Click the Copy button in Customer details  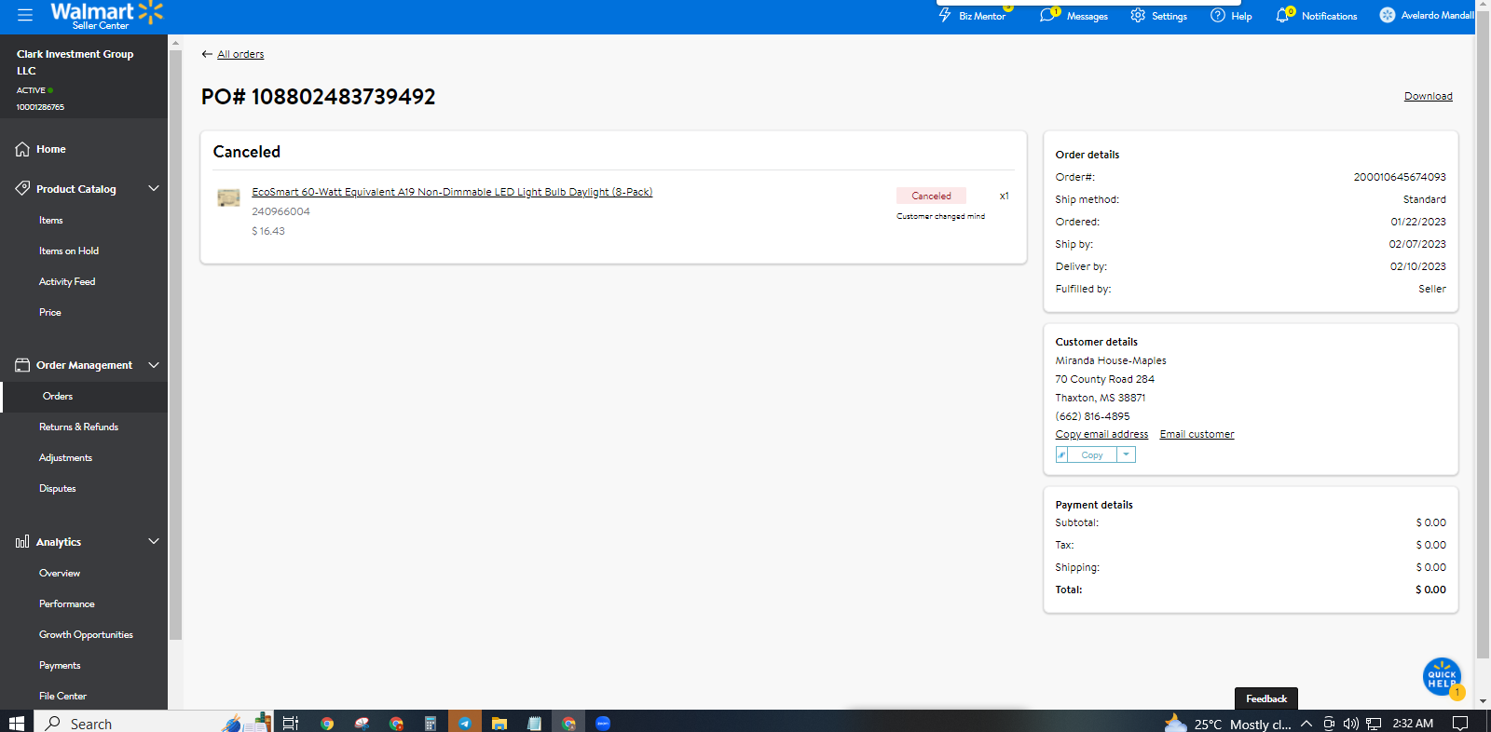point(1092,455)
